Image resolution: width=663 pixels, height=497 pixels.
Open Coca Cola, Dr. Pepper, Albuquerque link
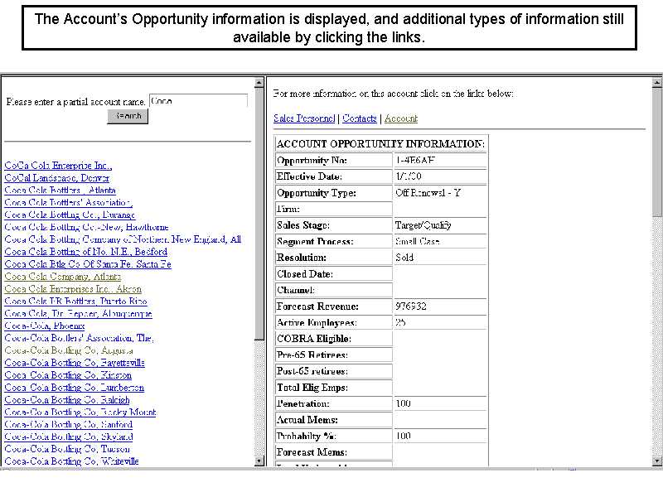(x=78, y=314)
